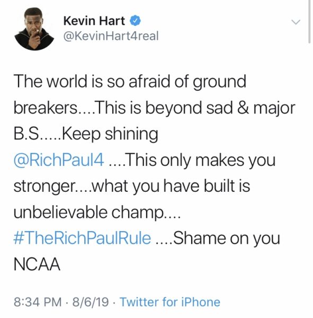
Task: Click the first line "The world is so afraid"
Action: click(92, 81)
